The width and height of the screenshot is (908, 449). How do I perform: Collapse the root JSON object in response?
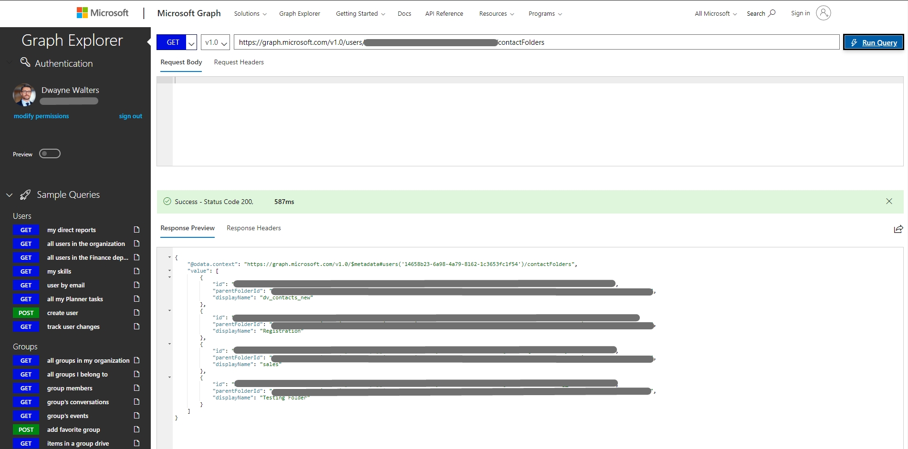click(x=169, y=257)
